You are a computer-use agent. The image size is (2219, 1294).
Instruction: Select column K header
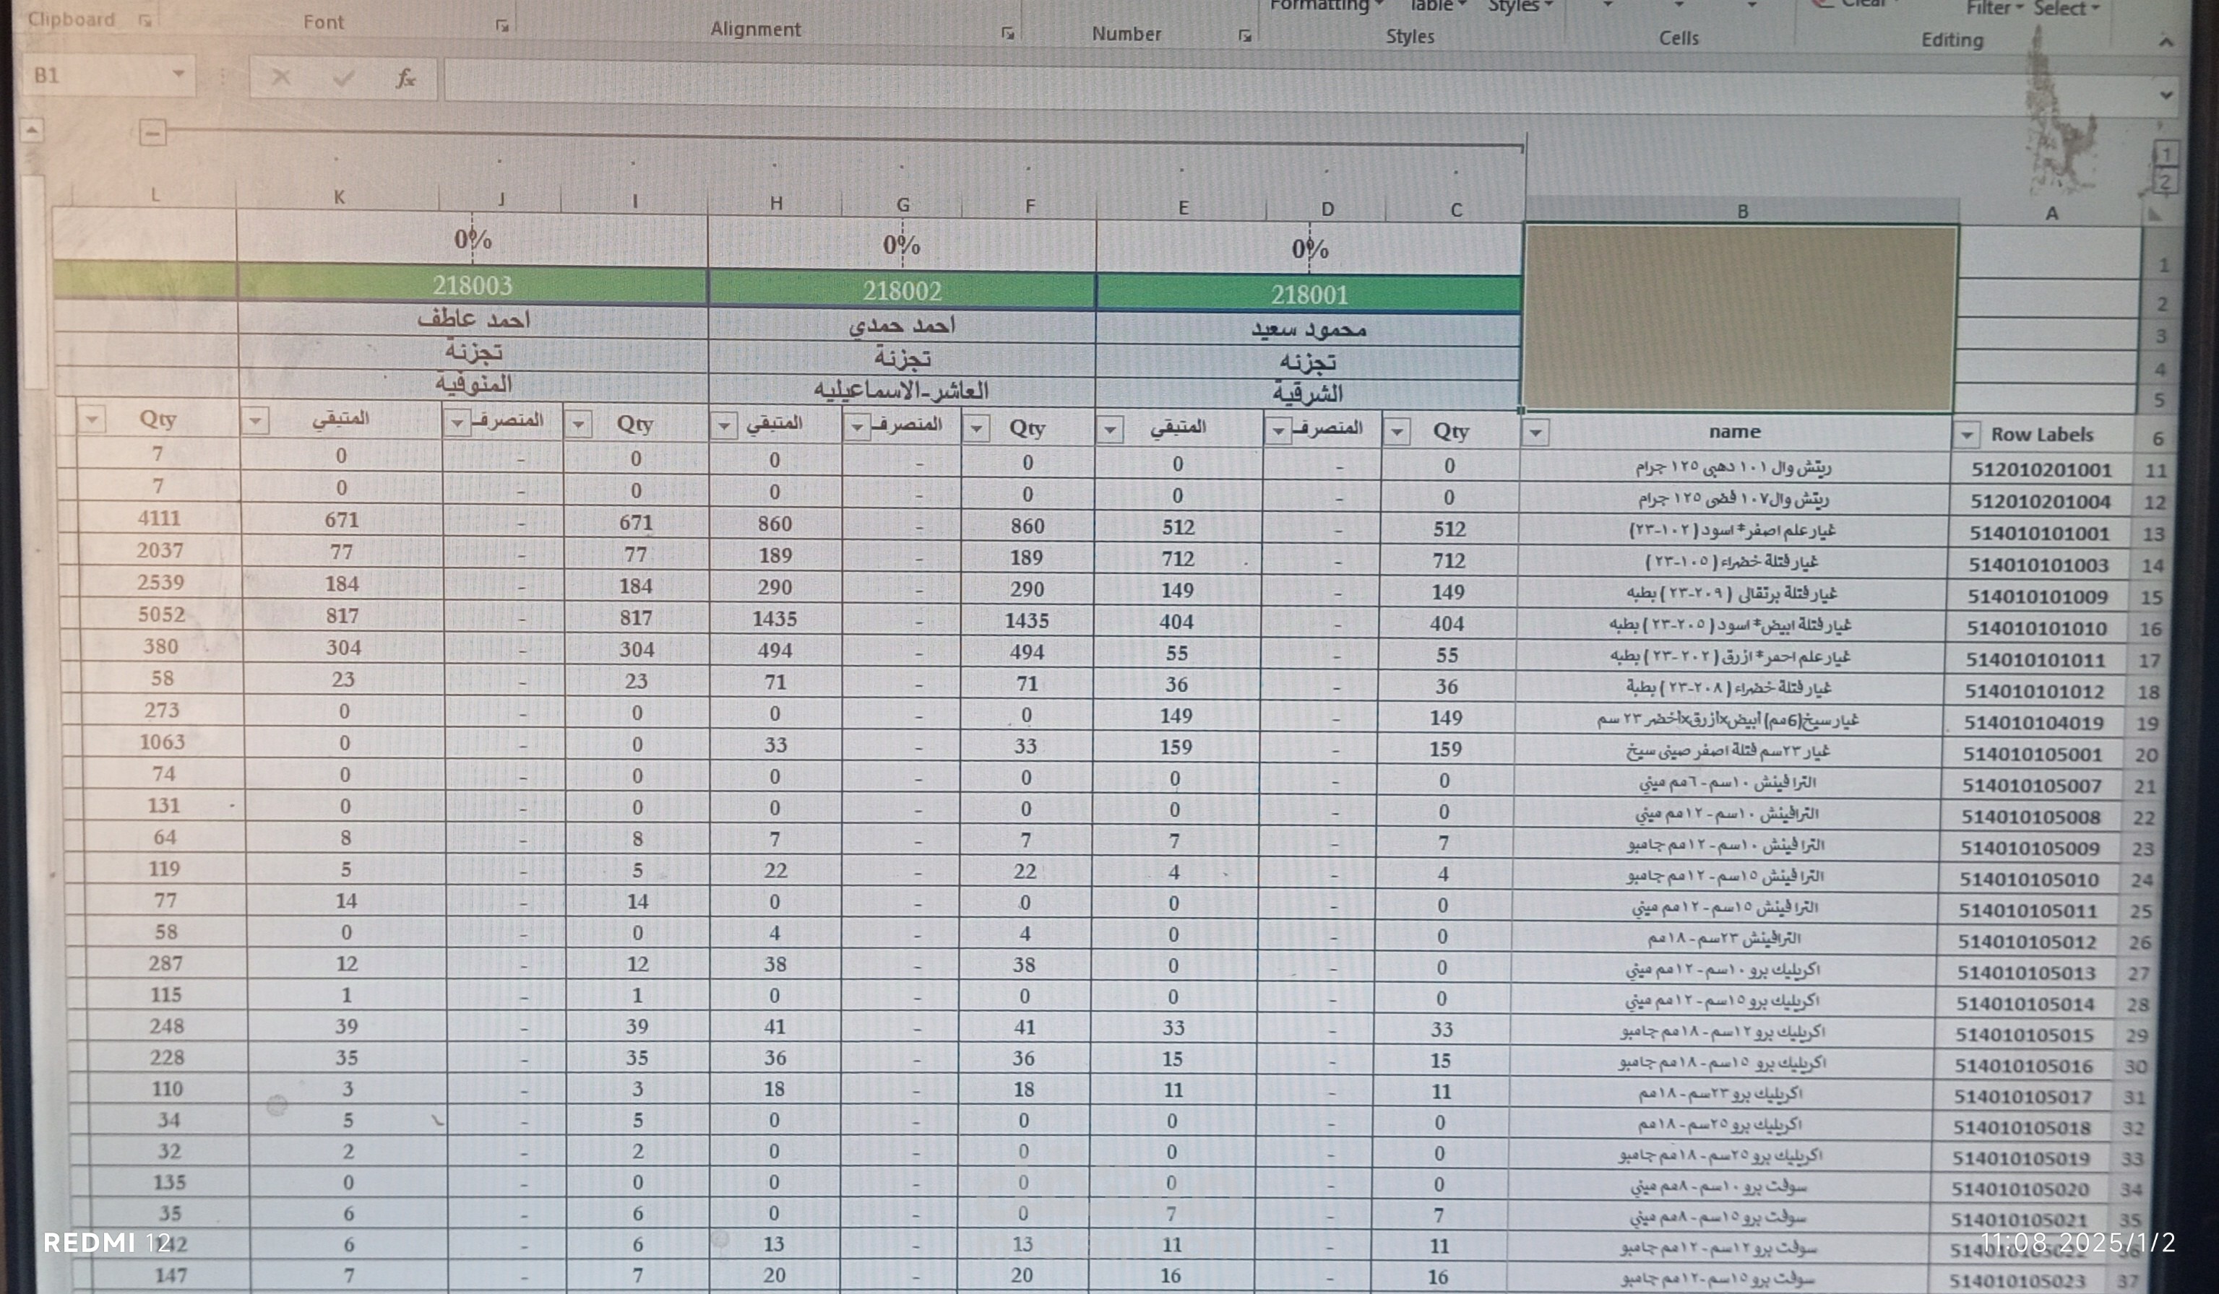tap(339, 197)
